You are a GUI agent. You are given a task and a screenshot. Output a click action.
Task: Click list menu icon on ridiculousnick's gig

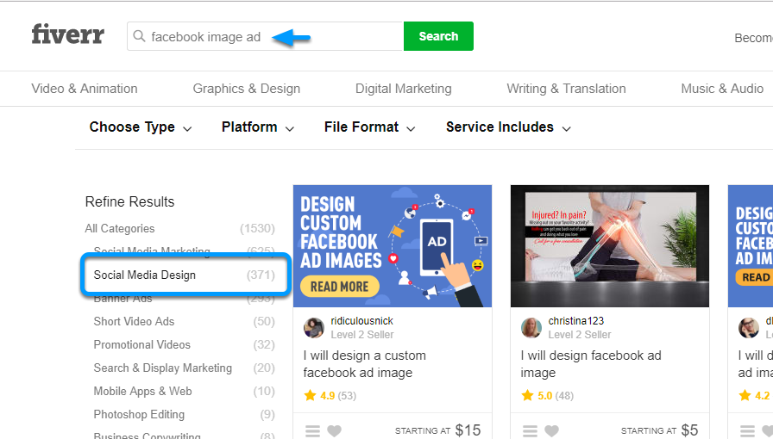click(x=312, y=431)
